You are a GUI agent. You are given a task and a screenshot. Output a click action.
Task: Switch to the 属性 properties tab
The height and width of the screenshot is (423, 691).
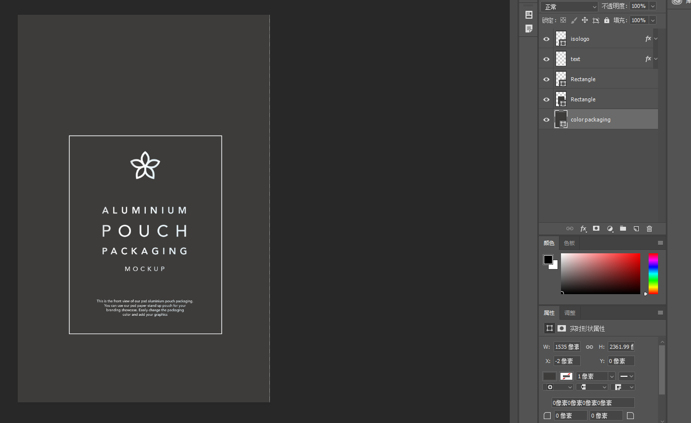(549, 313)
